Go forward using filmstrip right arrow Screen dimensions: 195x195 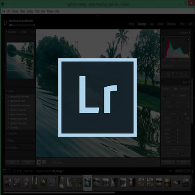20,171
